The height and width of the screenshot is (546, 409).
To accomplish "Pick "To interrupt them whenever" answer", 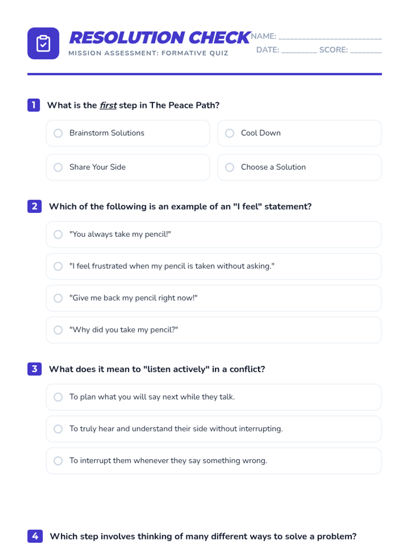I will (x=214, y=461).
